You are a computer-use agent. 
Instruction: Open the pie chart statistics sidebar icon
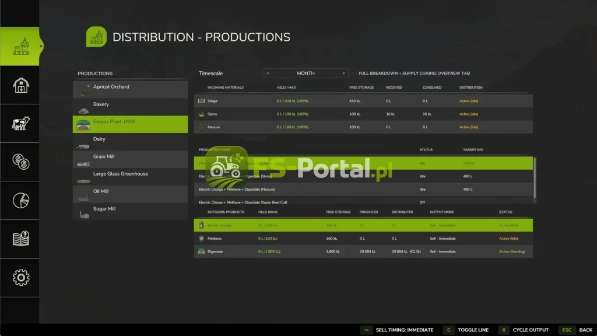(x=20, y=201)
